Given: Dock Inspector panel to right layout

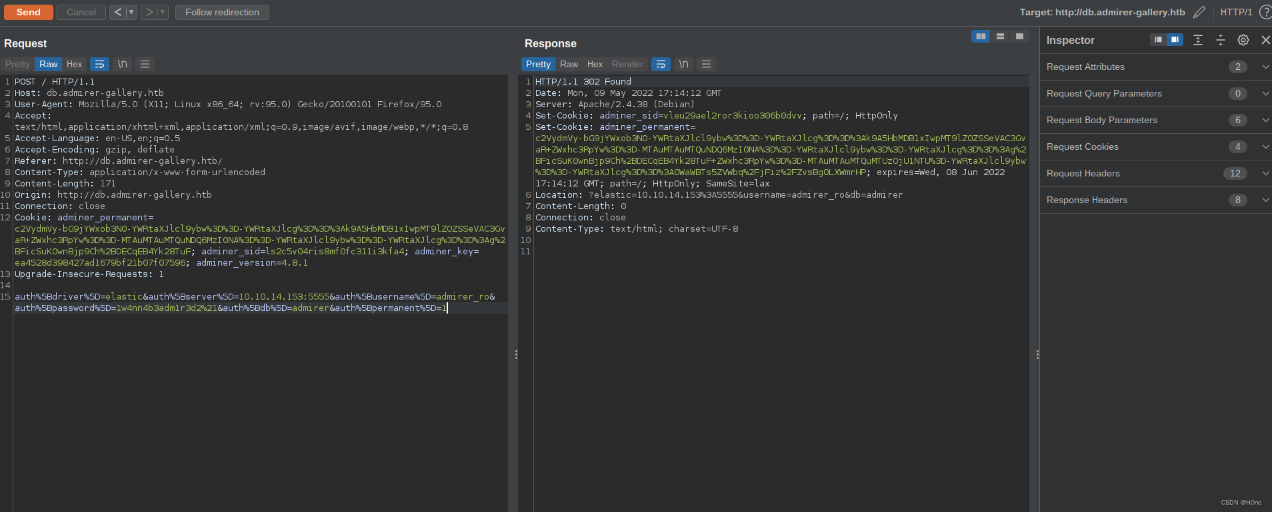Looking at the screenshot, I should 1175,40.
